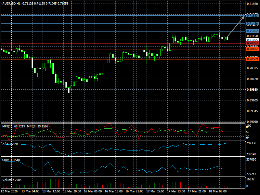260x195 pixels.
Task: Click the 12 Mar 2026 date label
Action: [10, 191]
